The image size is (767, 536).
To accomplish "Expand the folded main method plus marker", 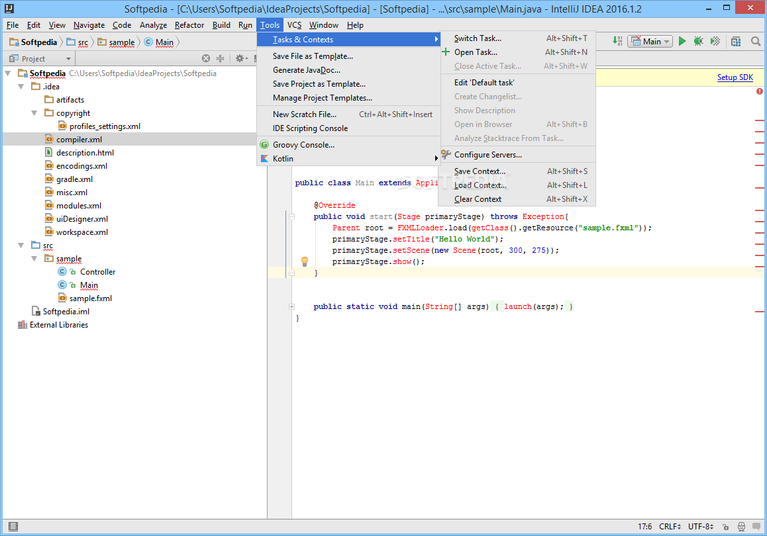I will click(291, 307).
